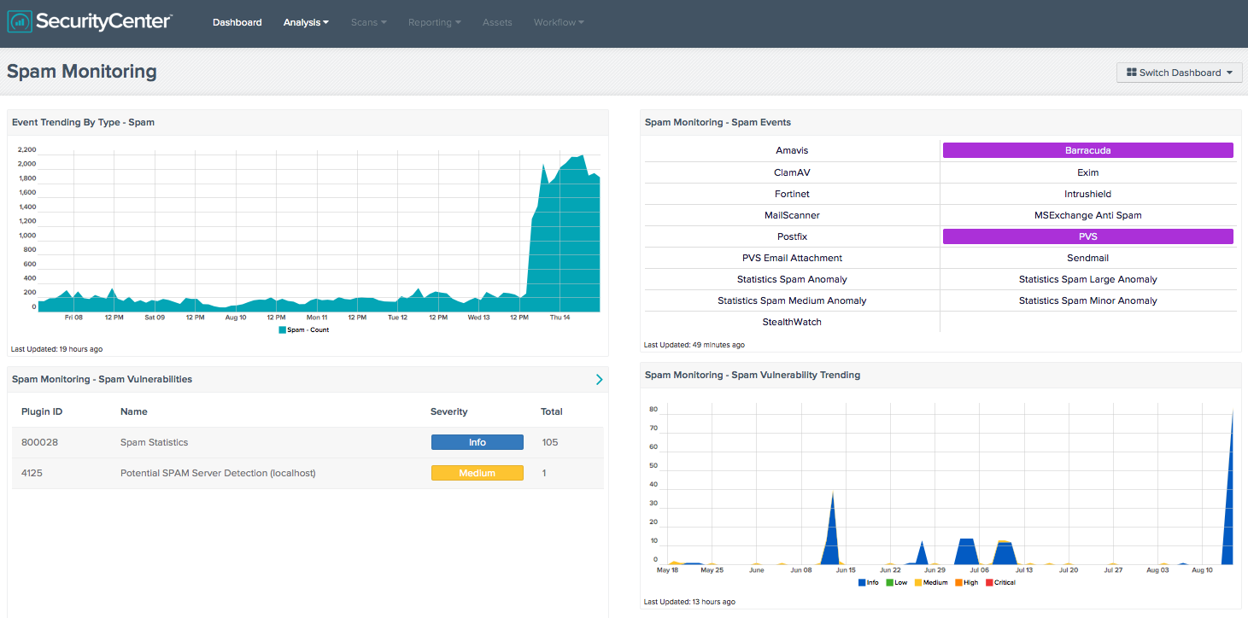The height and width of the screenshot is (618, 1248).
Task: Expand the Workflow menu
Action: tap(559, 22)
